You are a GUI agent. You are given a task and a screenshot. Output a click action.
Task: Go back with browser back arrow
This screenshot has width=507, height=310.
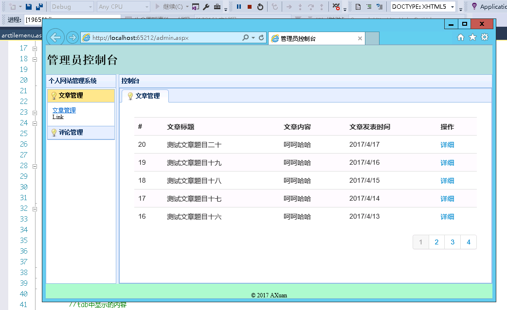pos(55,37)
